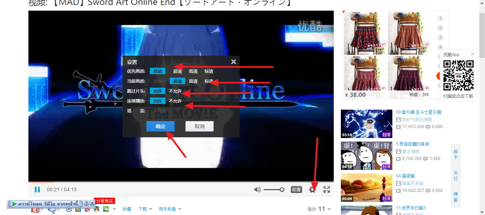Select 自动 for 优先画质
Viewport: 485px width, 215px height.
158,71
